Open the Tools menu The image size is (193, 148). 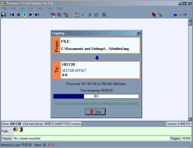pos(50,8)
